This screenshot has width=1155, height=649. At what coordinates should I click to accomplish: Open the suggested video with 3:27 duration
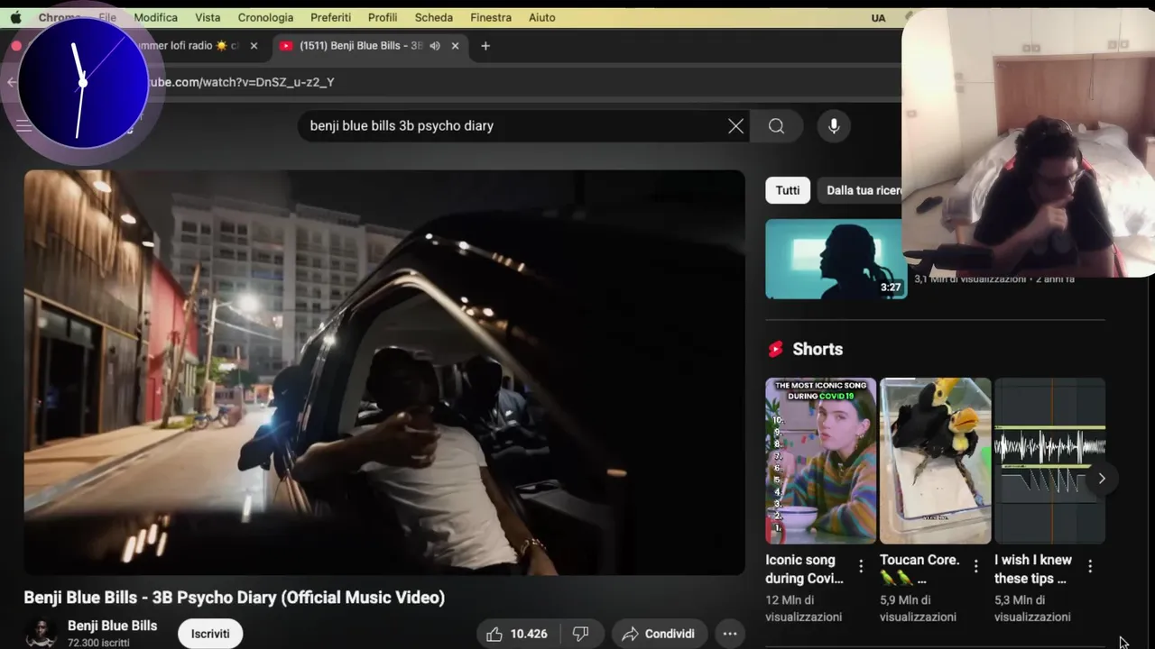click(836, 259)
